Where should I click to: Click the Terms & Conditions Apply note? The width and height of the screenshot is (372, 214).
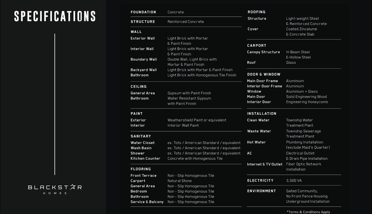point(308,212)
